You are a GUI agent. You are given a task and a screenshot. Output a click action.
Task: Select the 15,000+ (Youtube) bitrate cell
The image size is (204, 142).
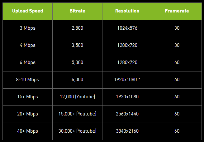click(x=77, y=114)
